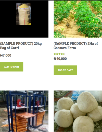Click the first green rating star
Viewport: 102px width, 132px height.
click(55, 54)
